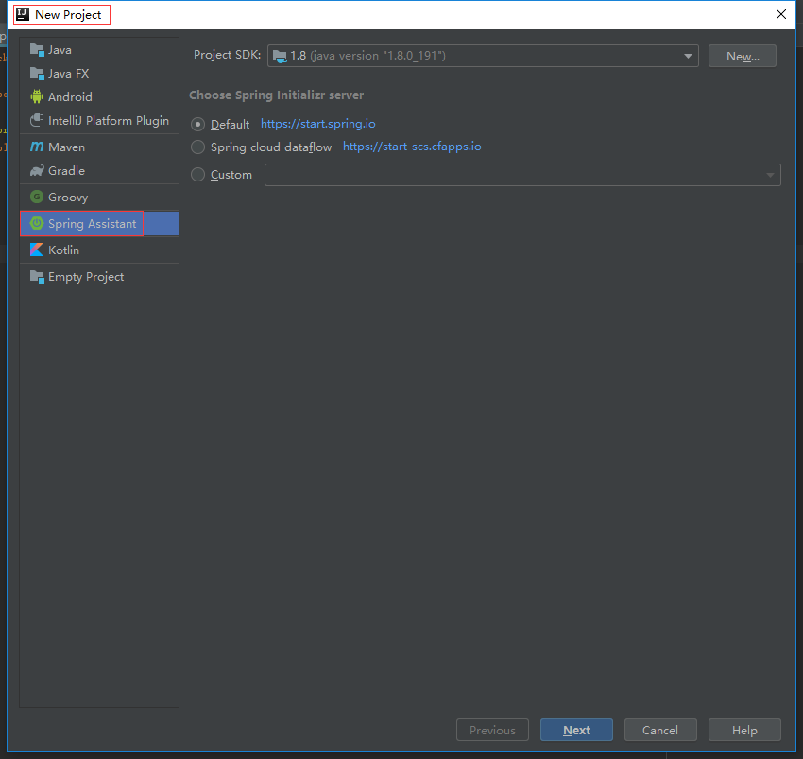803x759 pixels.
Task: Choose Empty Project label
Action: coord(86,277)
